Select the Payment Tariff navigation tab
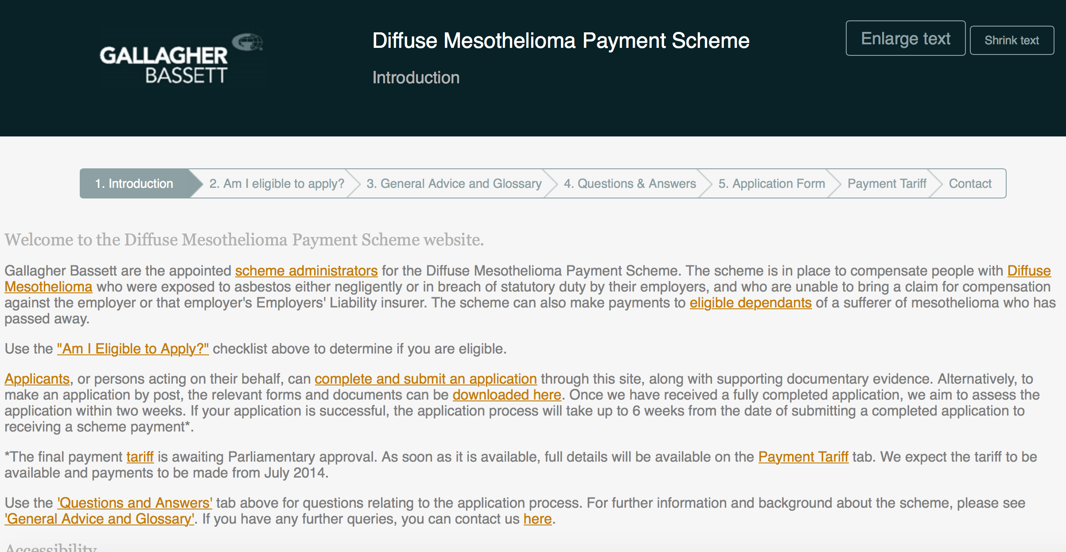 click(x=887, y=183)
